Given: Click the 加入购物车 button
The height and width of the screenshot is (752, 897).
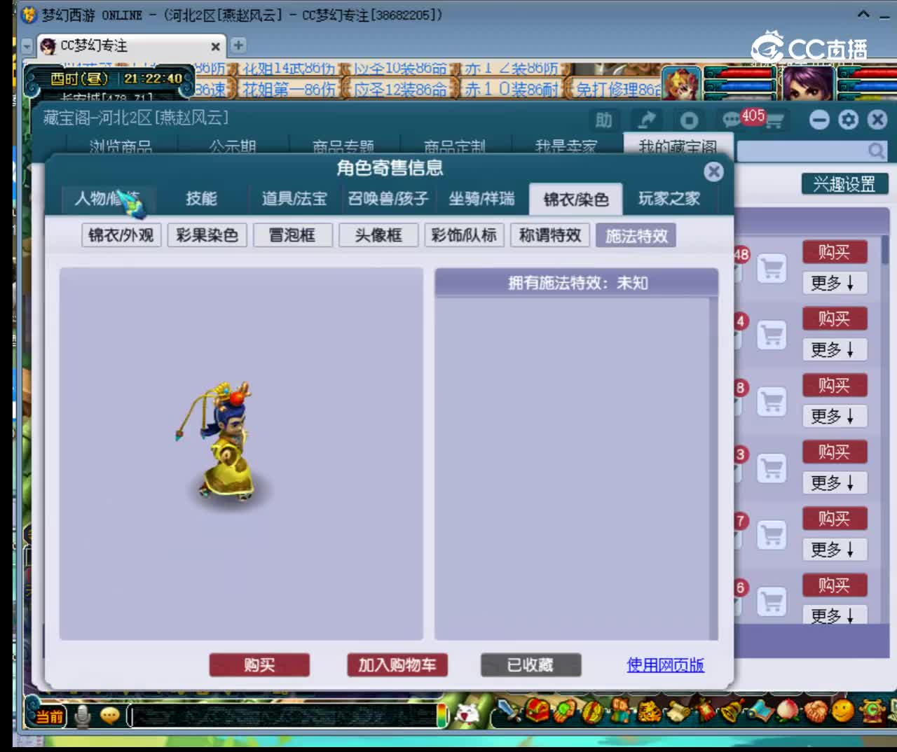Looking at the screenshot, I should (x=397, y=665).
